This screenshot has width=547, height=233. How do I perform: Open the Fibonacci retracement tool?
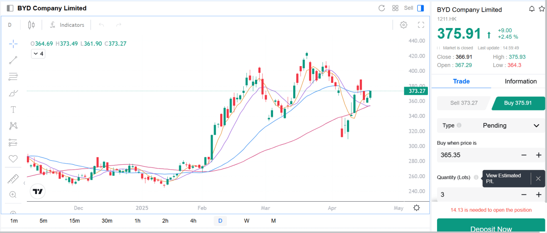pos(13,77)
